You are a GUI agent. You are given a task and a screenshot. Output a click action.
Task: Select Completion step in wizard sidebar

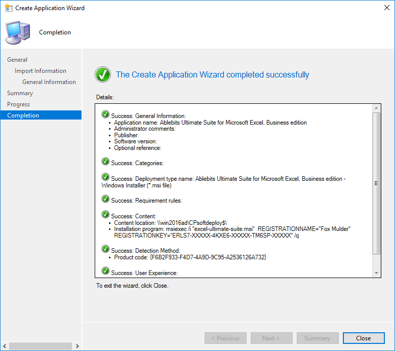point(41,115)
